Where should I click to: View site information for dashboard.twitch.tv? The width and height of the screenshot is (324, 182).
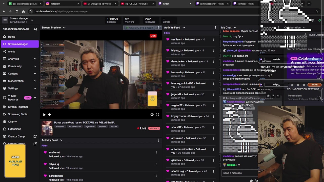pos(31,11)
